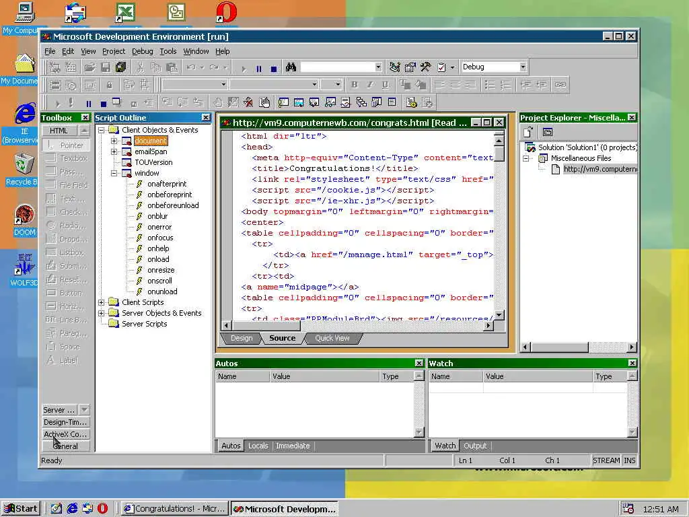Click the Paste clipboard icon

172,67
